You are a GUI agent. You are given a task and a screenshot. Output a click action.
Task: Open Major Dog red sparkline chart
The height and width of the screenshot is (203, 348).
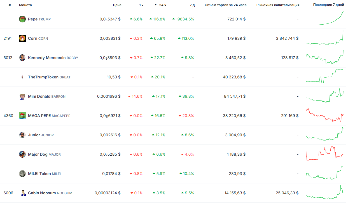(x=325, y=153)
